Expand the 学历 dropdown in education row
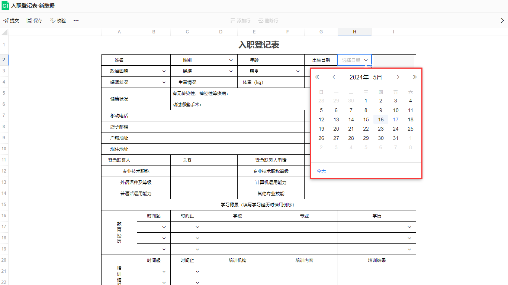Viewport: 508px width, 285px height. pos(409,227)
